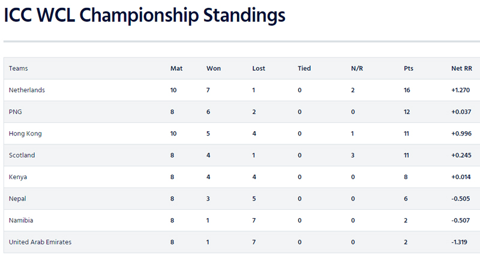Click the ICC WCL Championship Standings title
Image resolution: width=480 pixels, height=263 pixels.
coord(145,16)
